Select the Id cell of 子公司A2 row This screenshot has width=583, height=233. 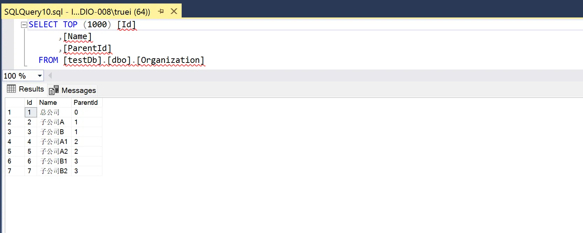point(31,151)
